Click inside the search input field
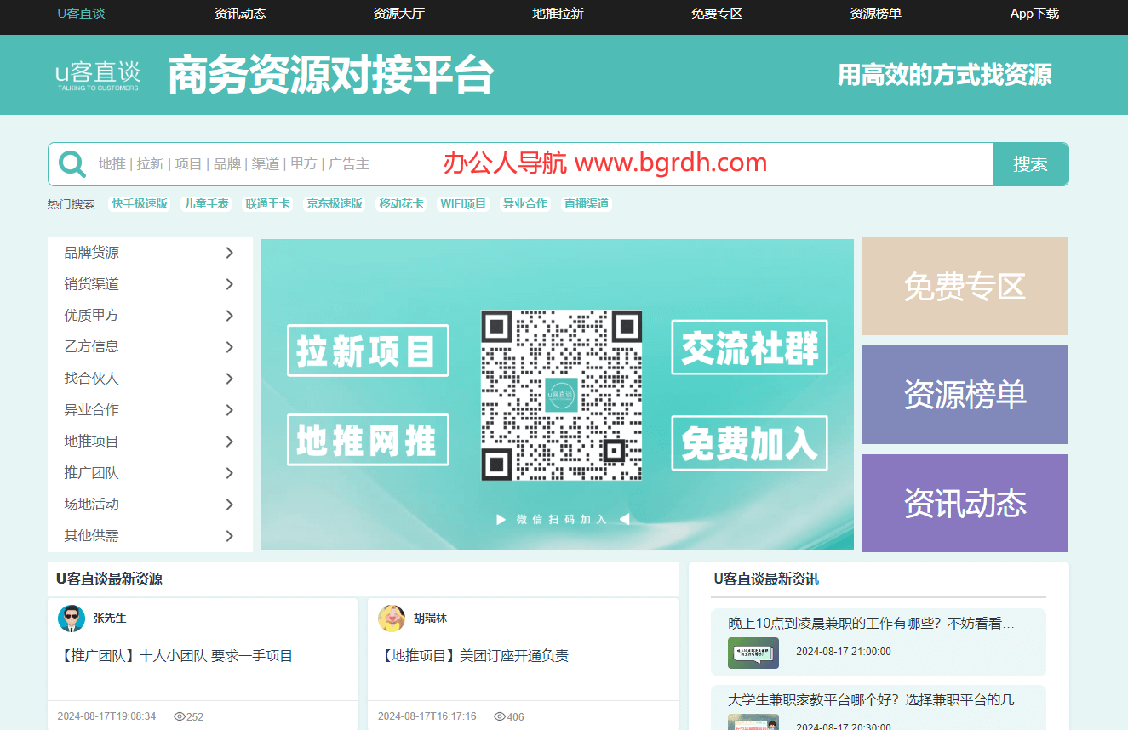This screenshot has width=1128, height=730. click(511, 163)
